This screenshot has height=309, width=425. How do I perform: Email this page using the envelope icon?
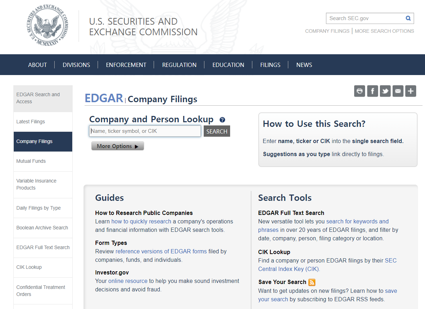pyautogui.click(x=398, y=91)
